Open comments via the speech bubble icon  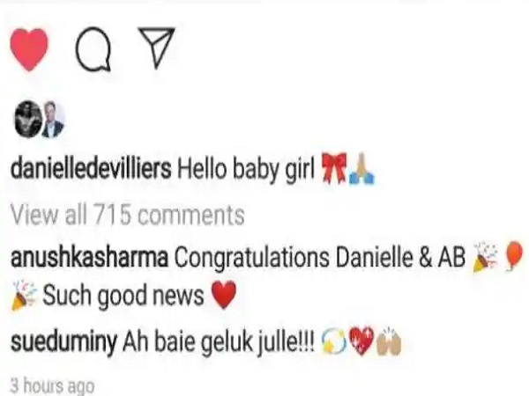click(93, 49)
